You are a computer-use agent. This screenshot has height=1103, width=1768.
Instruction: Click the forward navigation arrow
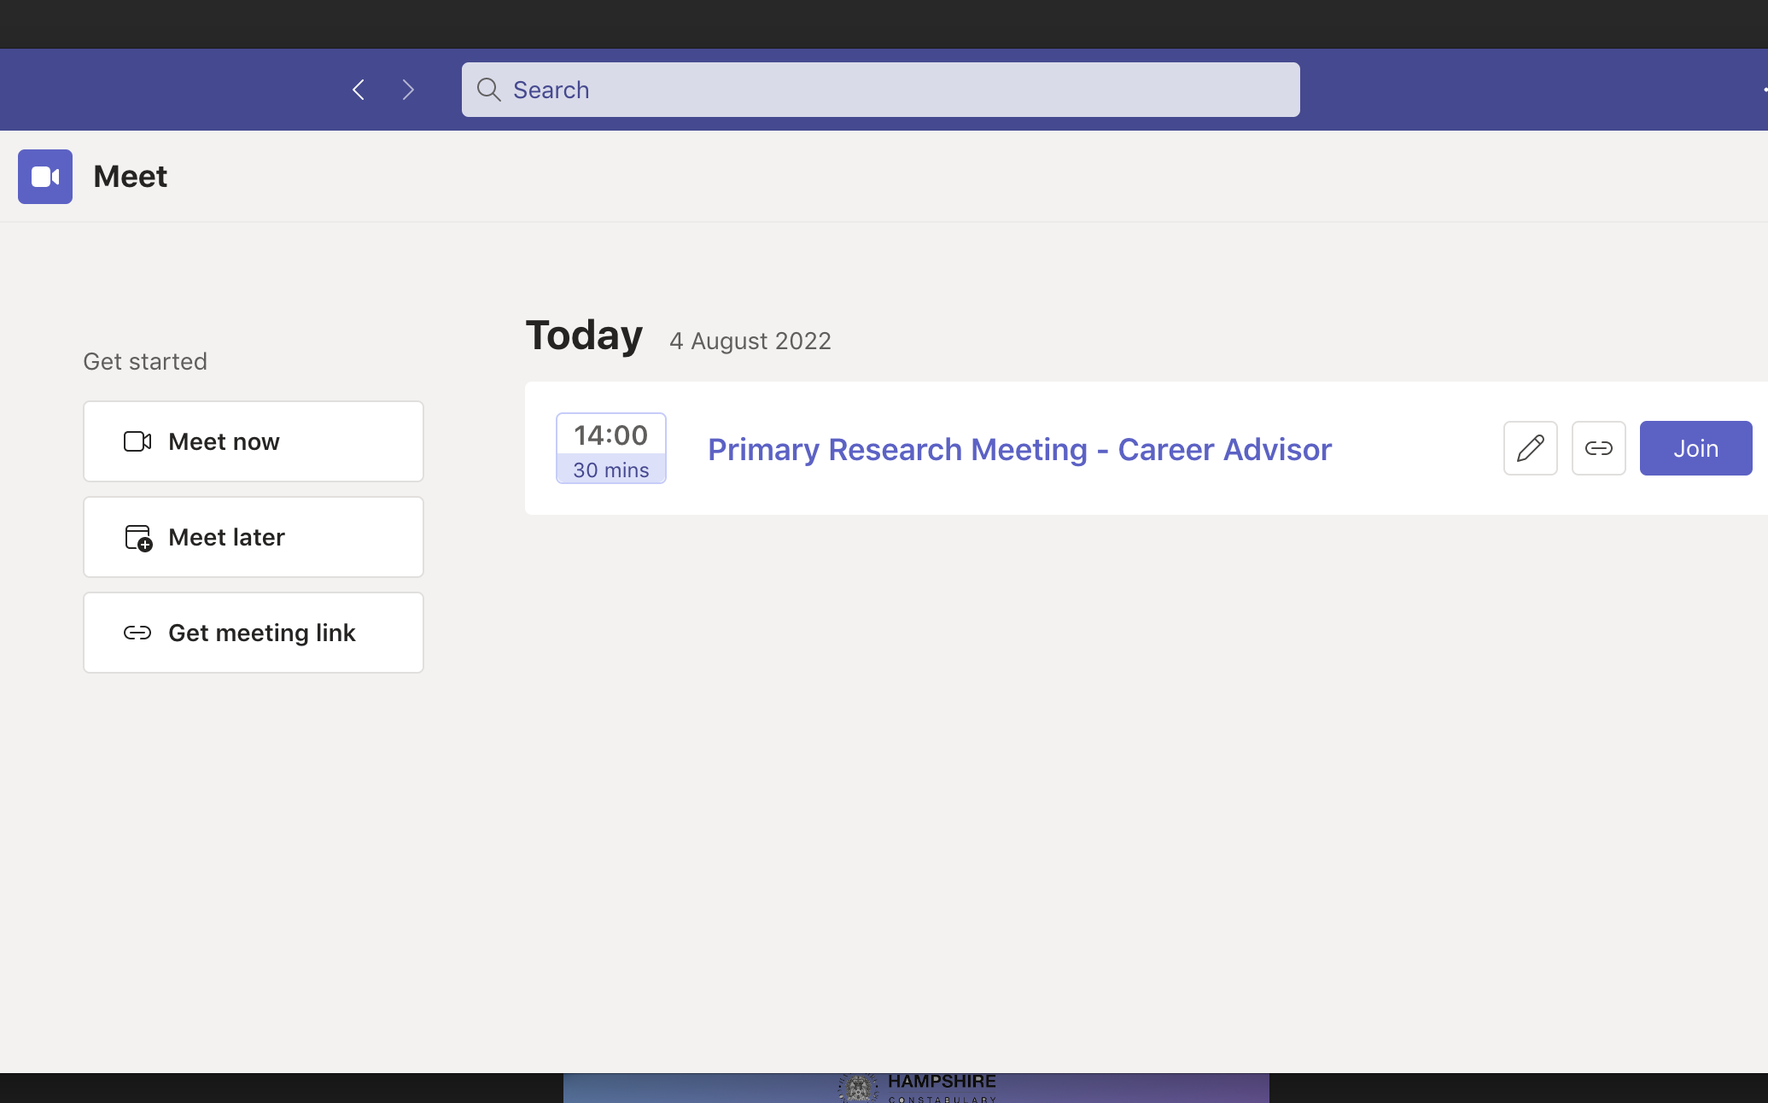click(x=408, y=90)
